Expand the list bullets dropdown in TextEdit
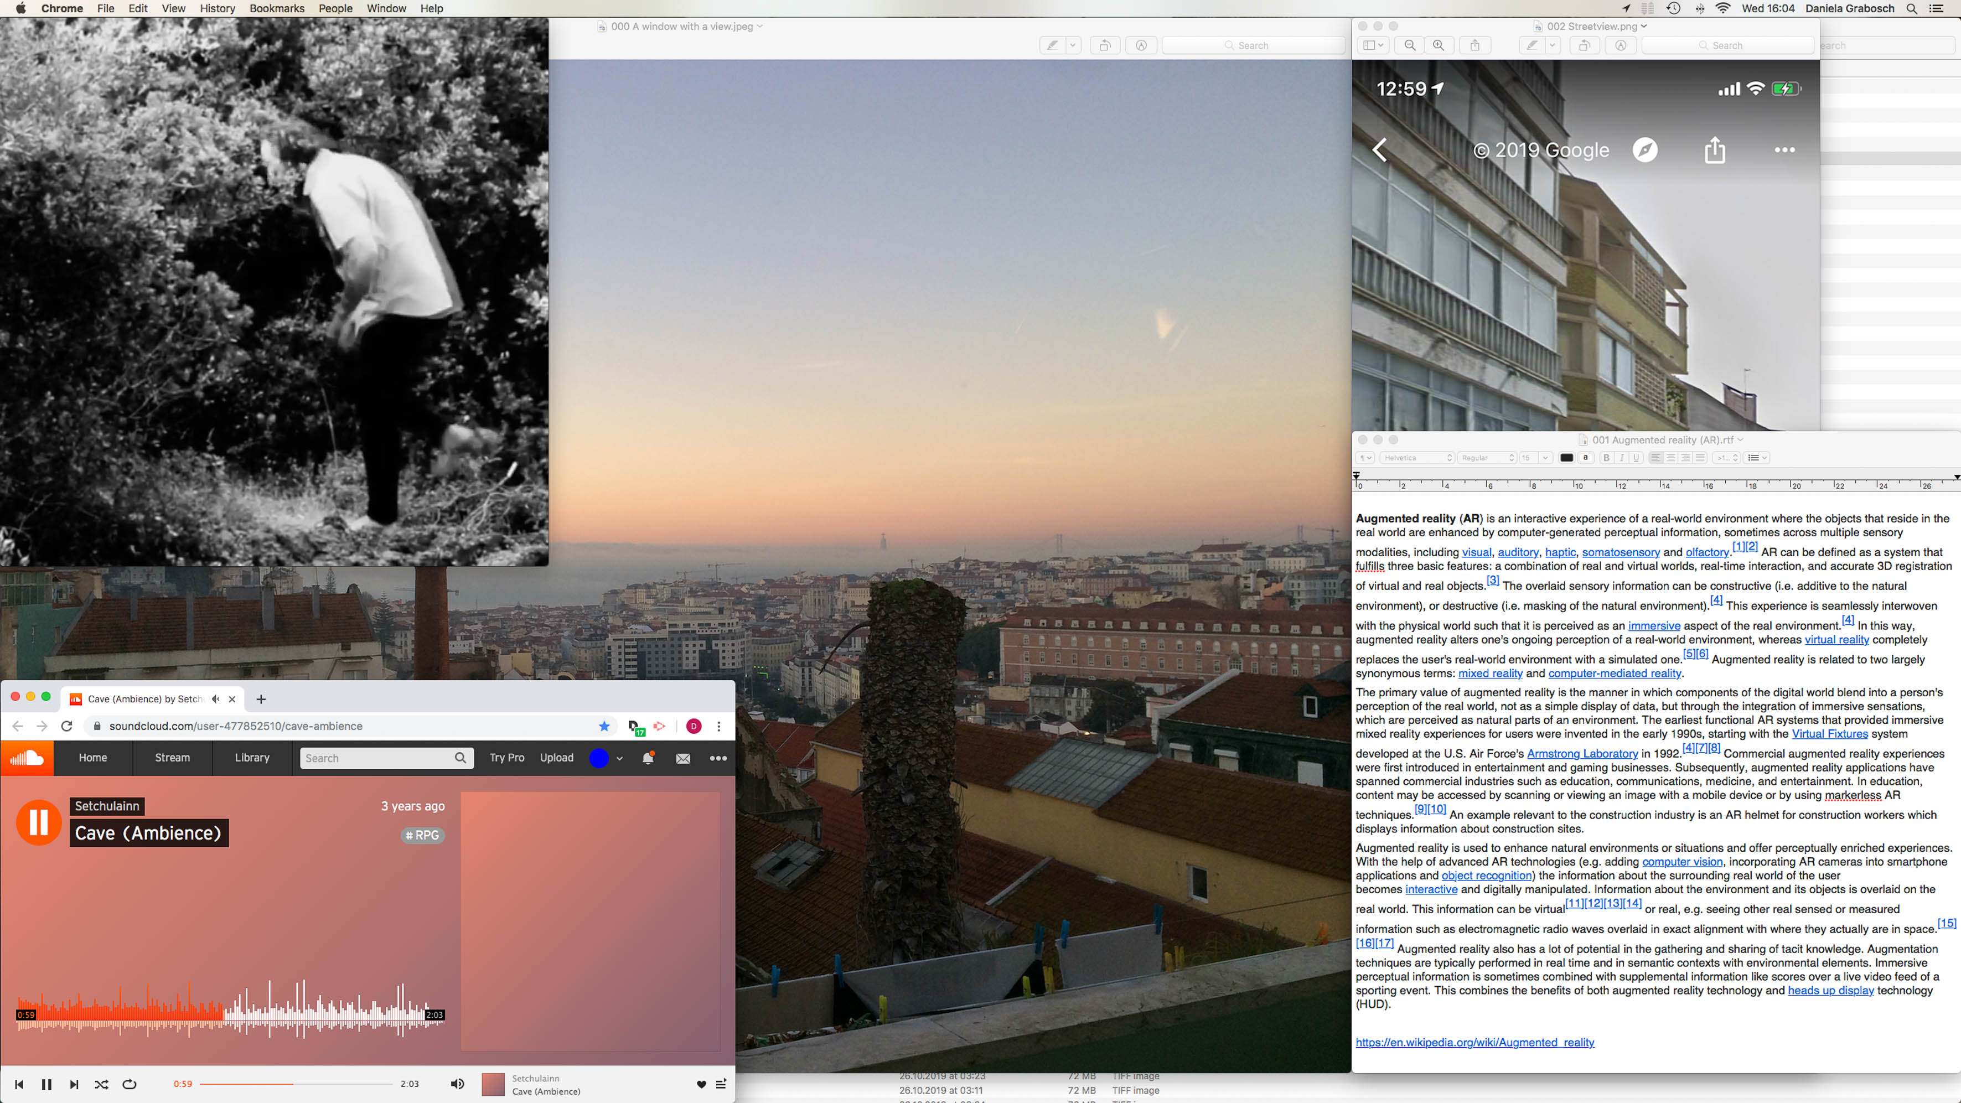 (1758, 458)
